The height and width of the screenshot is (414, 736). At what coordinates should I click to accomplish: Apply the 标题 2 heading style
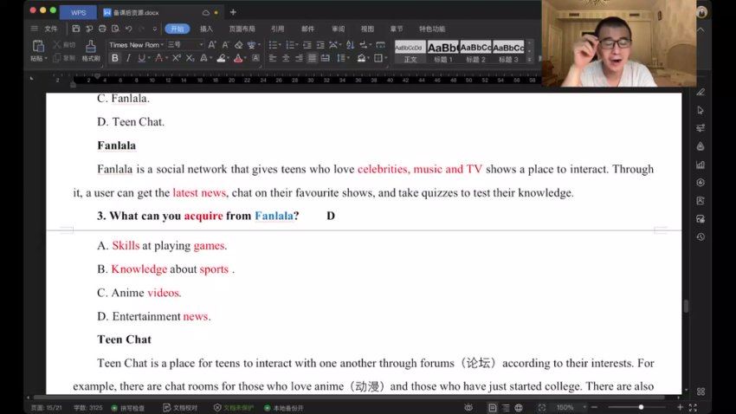coord(475,52)
